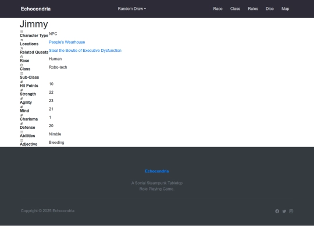Open the Dice page
314x236 pixels.
(270, 9)
